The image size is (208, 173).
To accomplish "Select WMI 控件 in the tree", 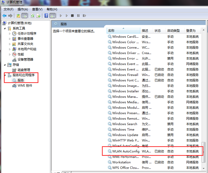I will tap(25, 86).
